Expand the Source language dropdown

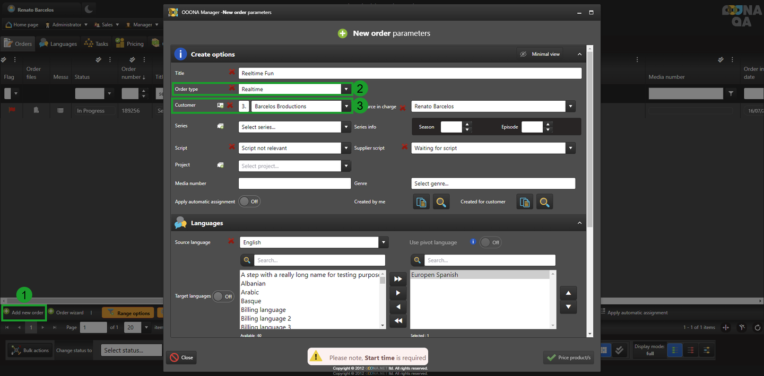pyautogui.click(x=383, y=242)
